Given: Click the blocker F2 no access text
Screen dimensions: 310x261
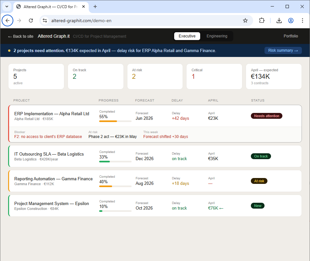Looking at the screenshot, I should [48, 137].
